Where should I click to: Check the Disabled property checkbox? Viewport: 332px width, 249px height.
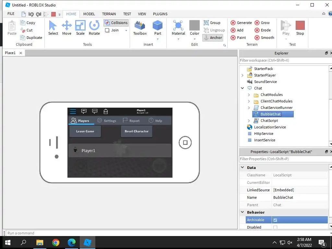coord(275,227)
